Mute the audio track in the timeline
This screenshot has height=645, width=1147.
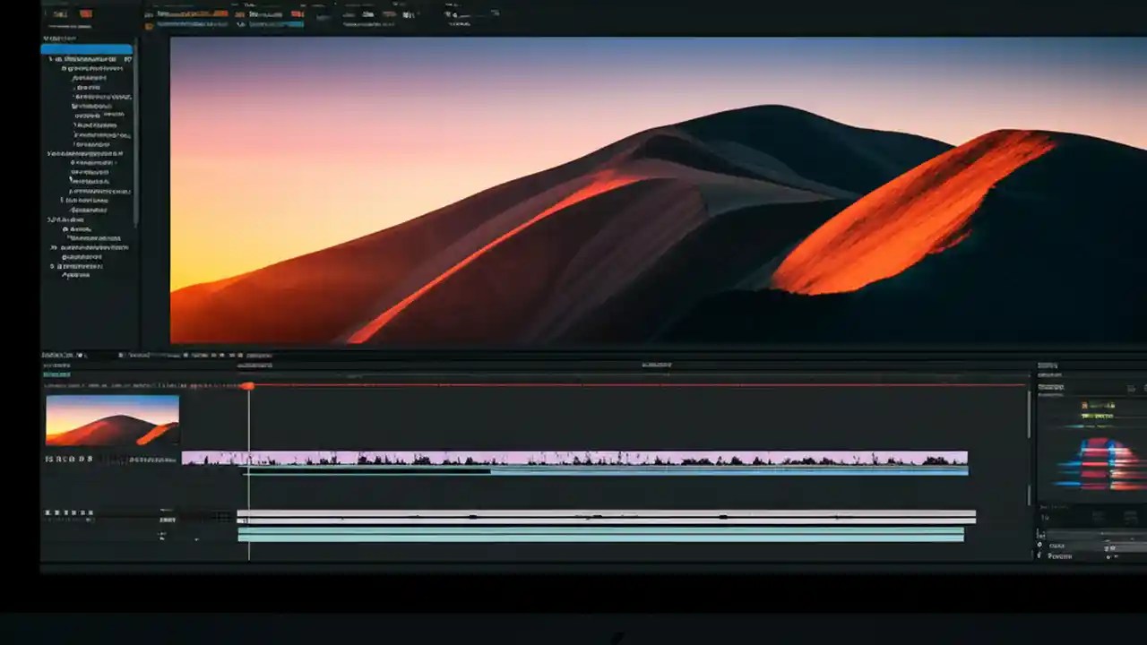[x=54, y=513]
